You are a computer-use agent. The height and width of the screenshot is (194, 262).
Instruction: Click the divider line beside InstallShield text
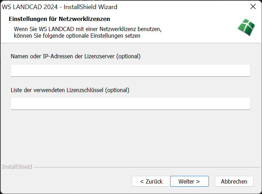point(140,167)
